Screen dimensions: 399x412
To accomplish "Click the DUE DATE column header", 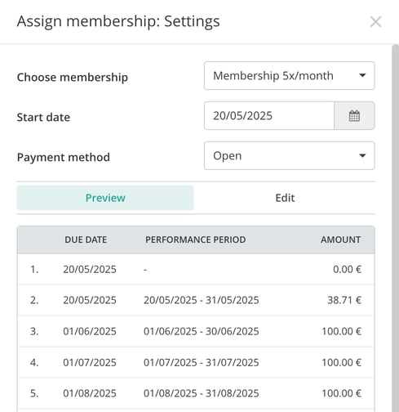I will 86,240.
